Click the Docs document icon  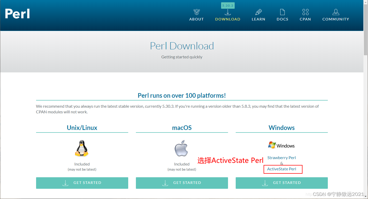[x=282, y=12]
